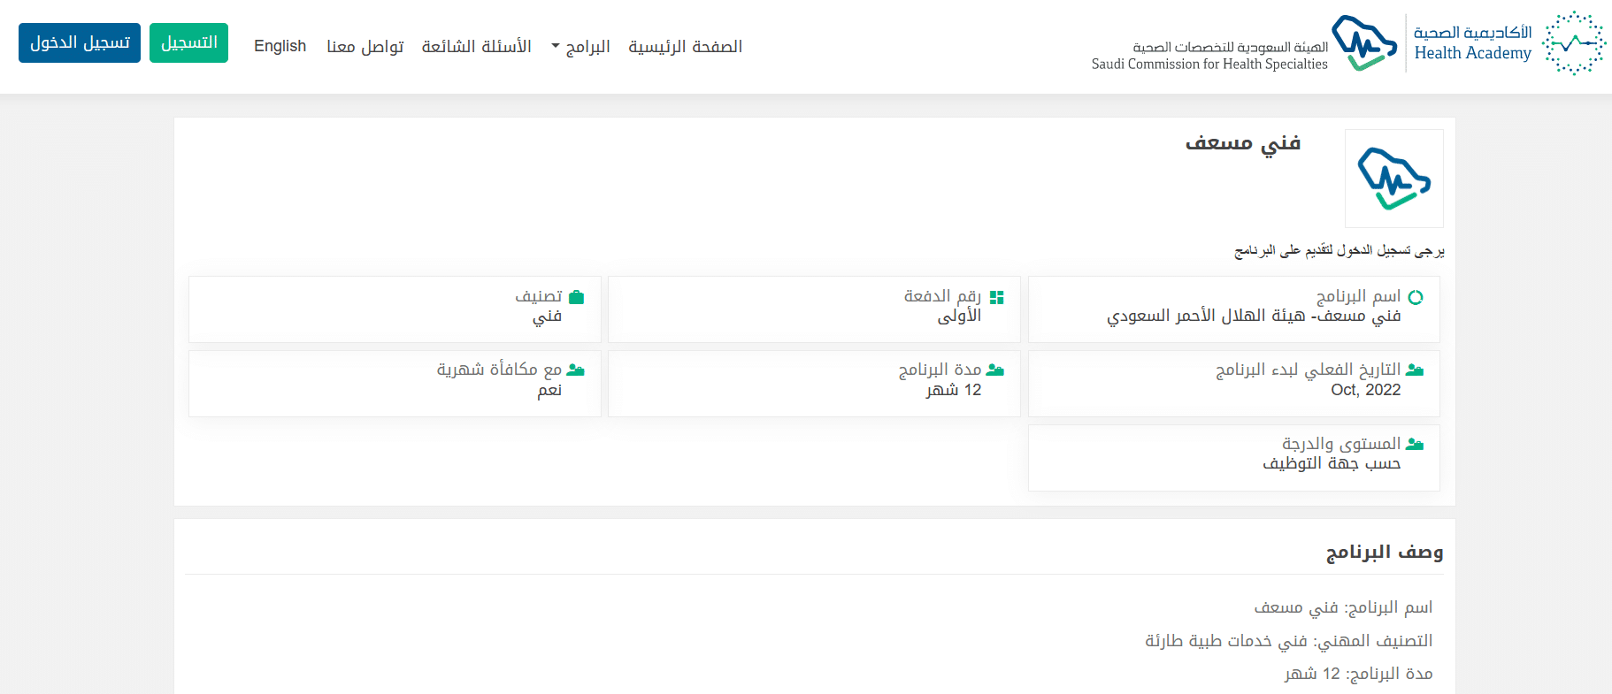Click the batch value الأولى
The image size is (1612, 694).
click(960, 316)
